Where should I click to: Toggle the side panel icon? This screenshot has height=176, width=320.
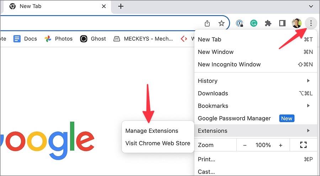[x=282, y=23]
